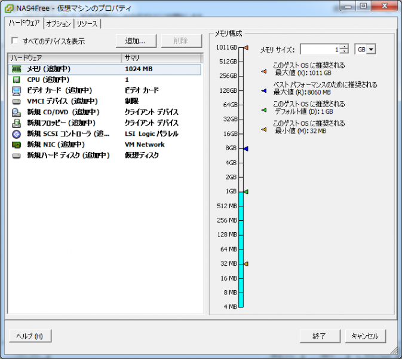Switch to the リソース (Resources) tab
The image size is (402, 359).
tap(87, 24)
